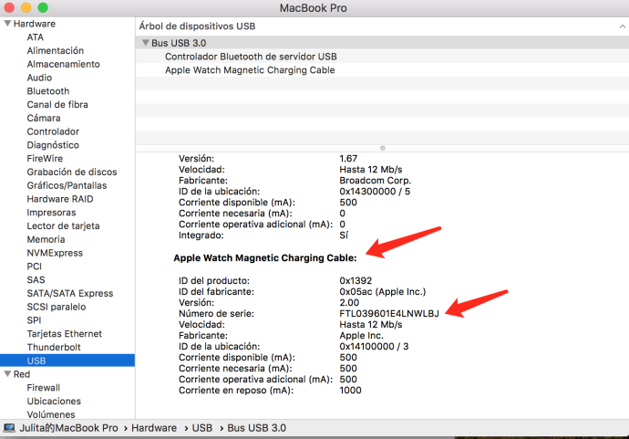Open Tarjetas Ethernet in the sidebar
The image size is (629, 439).
[x=65, y=334]
